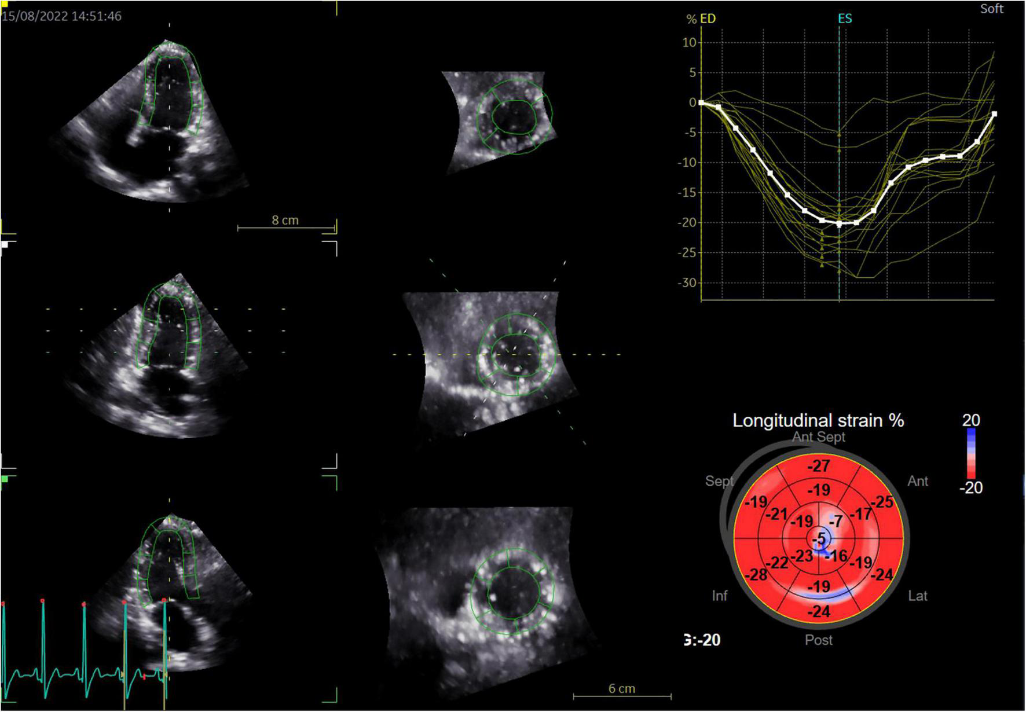Select the -28 basal inferior segment
This screenshot has height=712, width=1026.
pyautogui.click(x=756, y=575)
